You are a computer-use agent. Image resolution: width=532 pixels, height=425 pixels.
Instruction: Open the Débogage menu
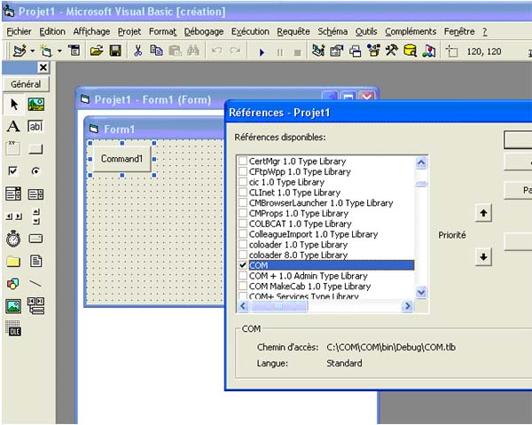pyautogui.click(x=204, y=32)
